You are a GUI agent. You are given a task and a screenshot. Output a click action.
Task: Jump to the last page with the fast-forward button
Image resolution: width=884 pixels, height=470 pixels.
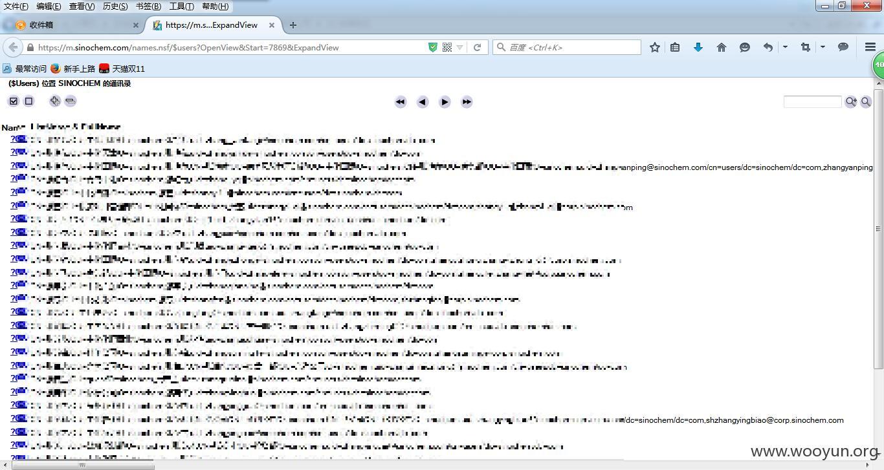pyautogui.click(x=467, y=101)
